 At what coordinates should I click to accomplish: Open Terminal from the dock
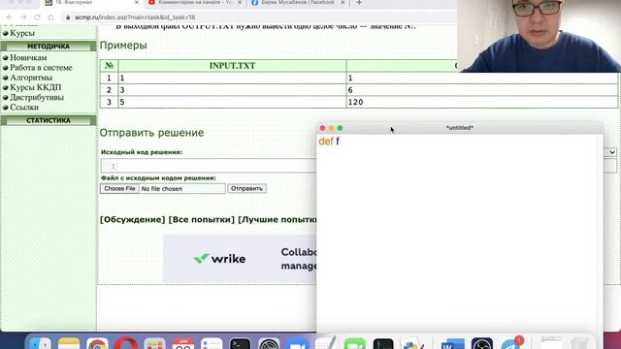pos(240,342)
